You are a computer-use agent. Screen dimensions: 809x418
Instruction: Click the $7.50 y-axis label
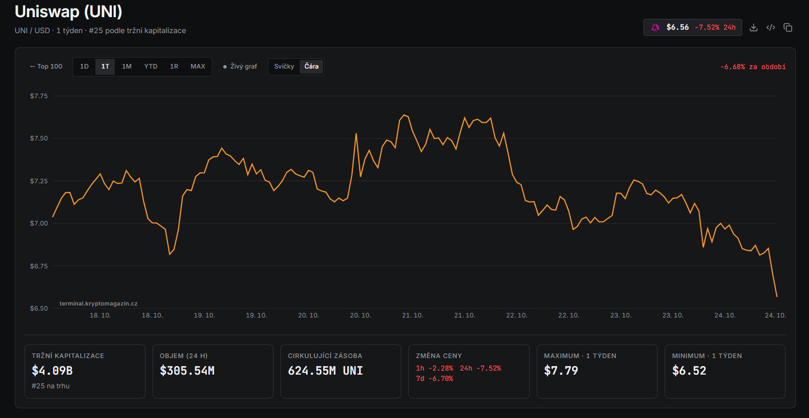tap(39, 139)
